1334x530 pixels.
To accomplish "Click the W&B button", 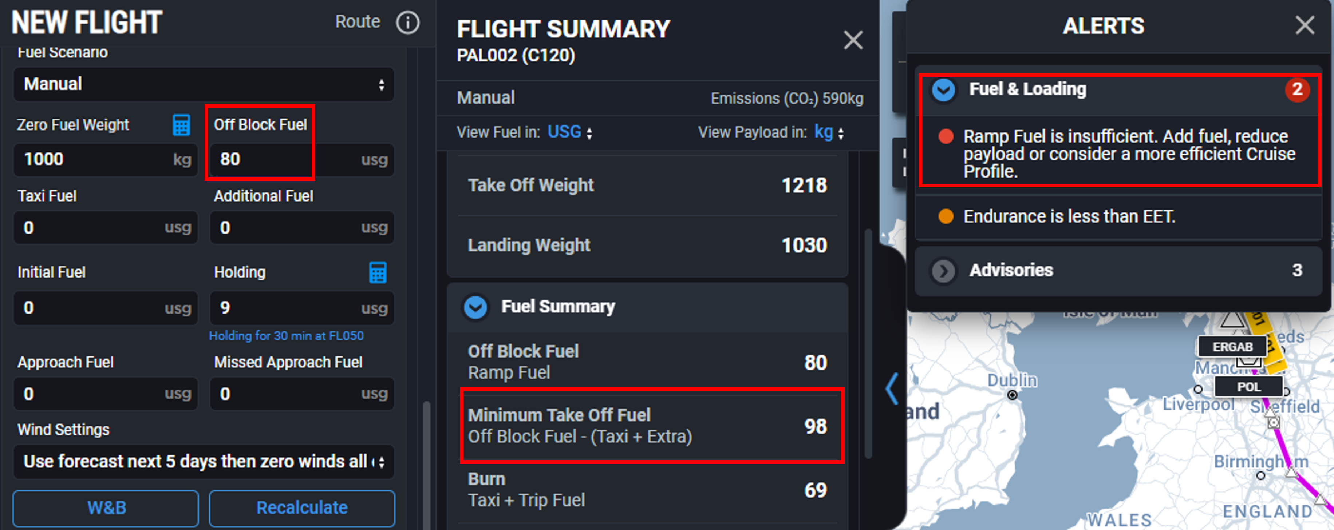I will (106, 508).
